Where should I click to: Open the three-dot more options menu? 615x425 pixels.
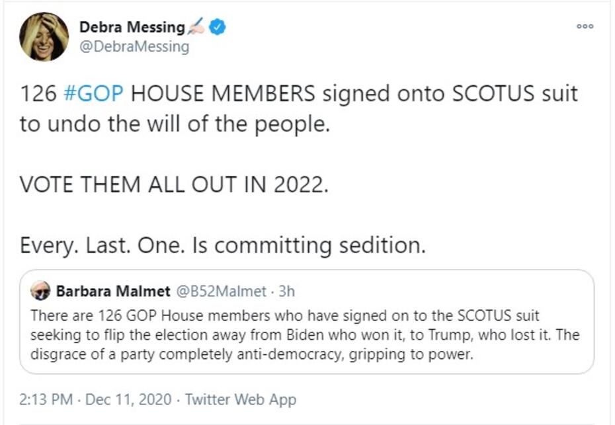pos(585,26)
